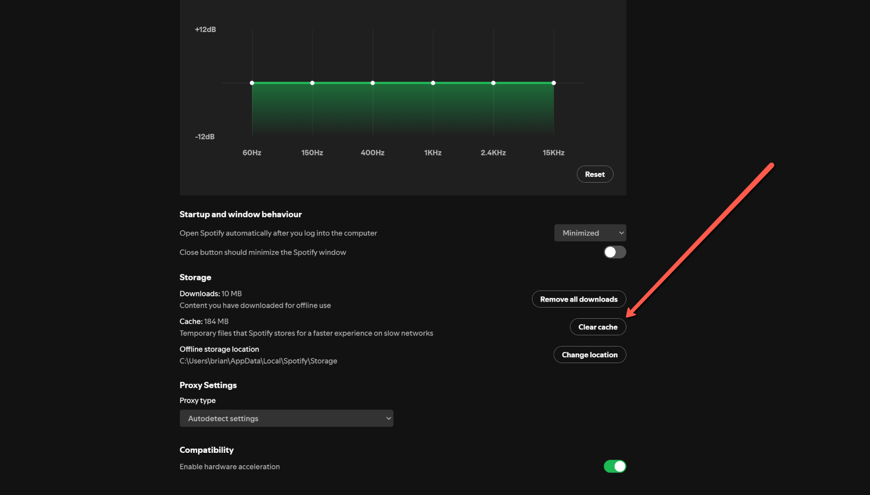Expand the Autodetect settings proxy dropdown
Image resolution: width=870 pixels, height=495 pixels.
[286, 418]
